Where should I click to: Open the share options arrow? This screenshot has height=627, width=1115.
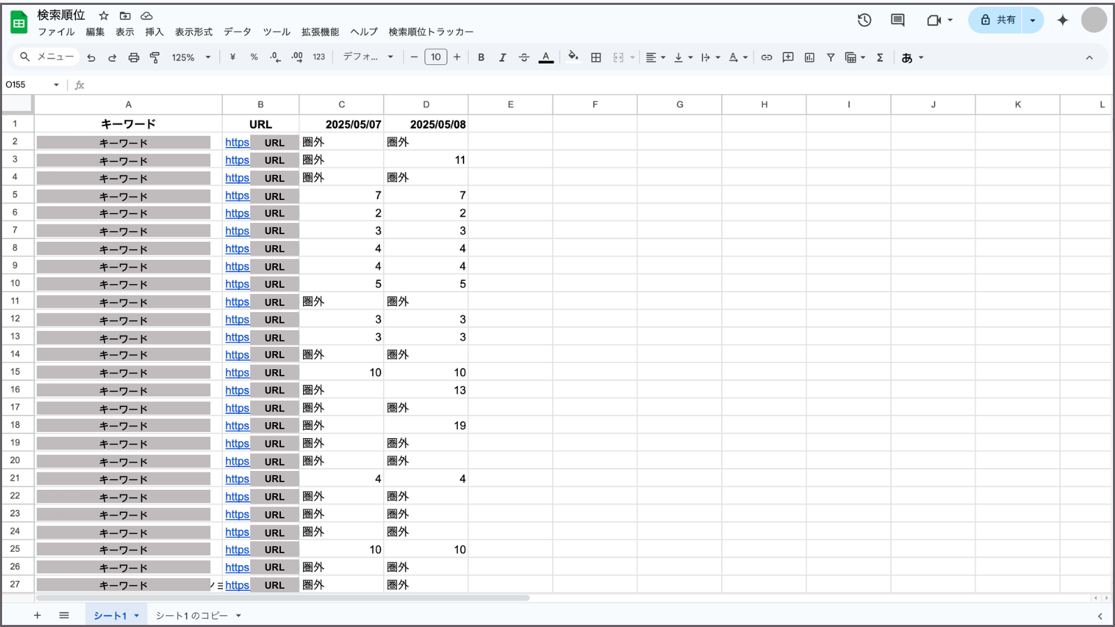click(1033, 20)
